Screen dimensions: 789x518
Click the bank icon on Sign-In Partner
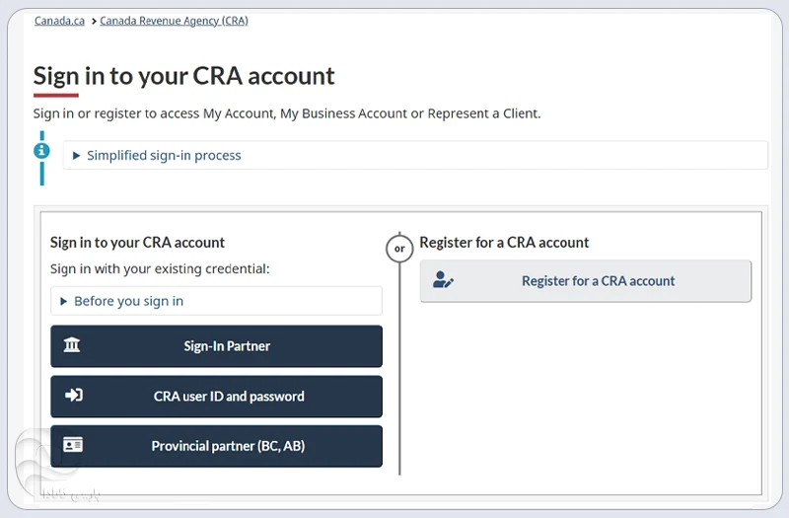click(x=72, y=345)
